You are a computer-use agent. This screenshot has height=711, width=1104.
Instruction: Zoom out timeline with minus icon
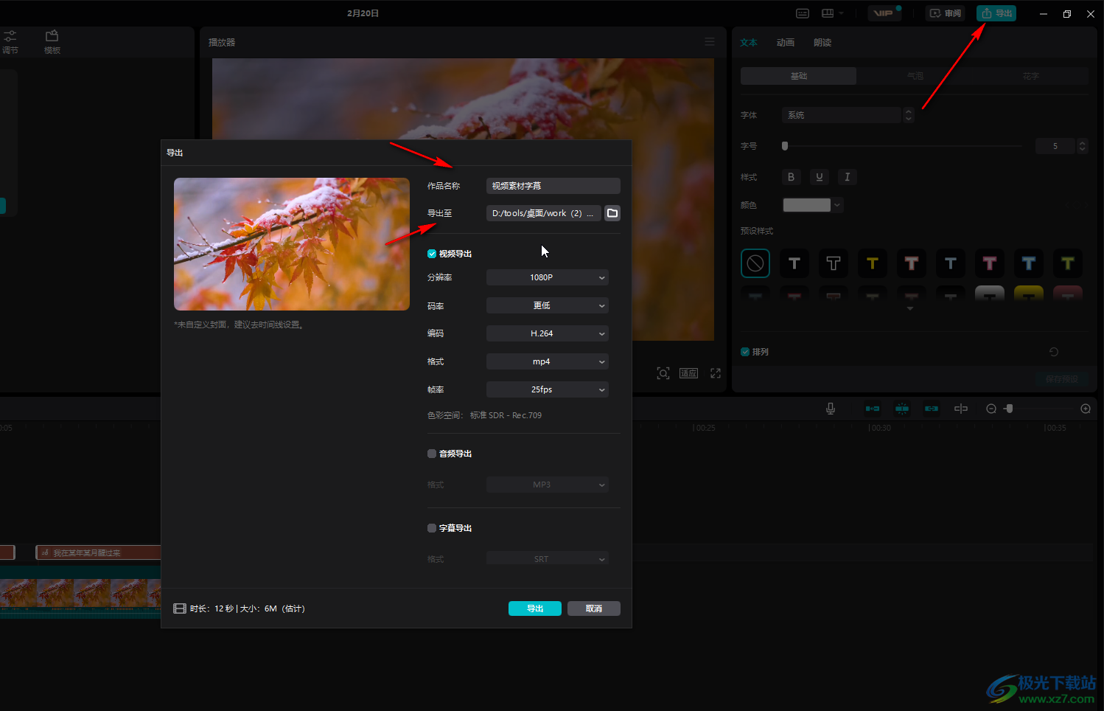coord(991,409)
